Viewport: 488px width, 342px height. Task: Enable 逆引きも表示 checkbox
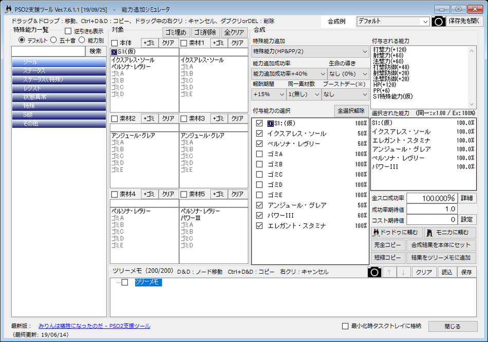click(x=68, y=31)
